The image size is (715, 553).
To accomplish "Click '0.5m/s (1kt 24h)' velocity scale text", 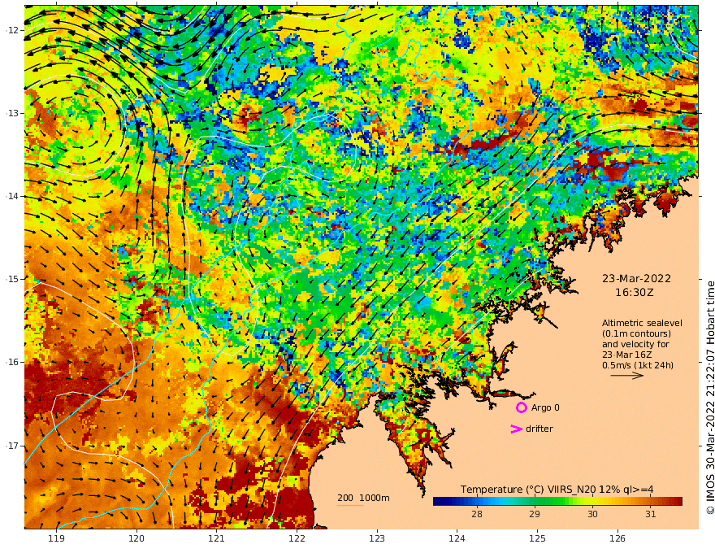I will pos(638,365).
